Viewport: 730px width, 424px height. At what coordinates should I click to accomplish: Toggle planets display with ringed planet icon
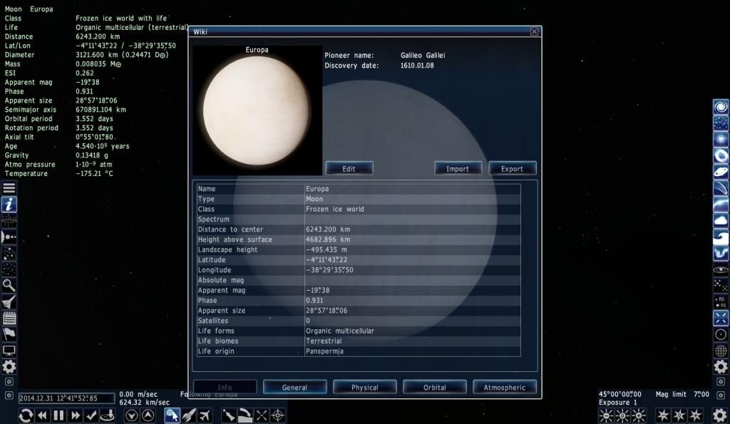point(721,172)
